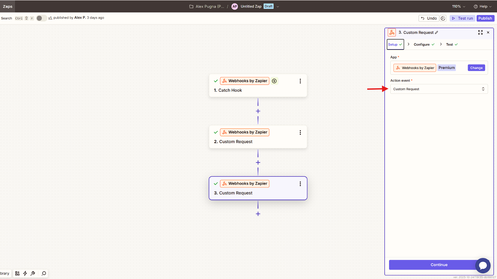Open search via magnifier icon in bottom toolbar
This screenshot has height=279, width=497.
click(43, 273)
